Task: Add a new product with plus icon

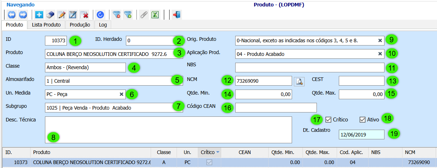Action: tap(39, 15)
